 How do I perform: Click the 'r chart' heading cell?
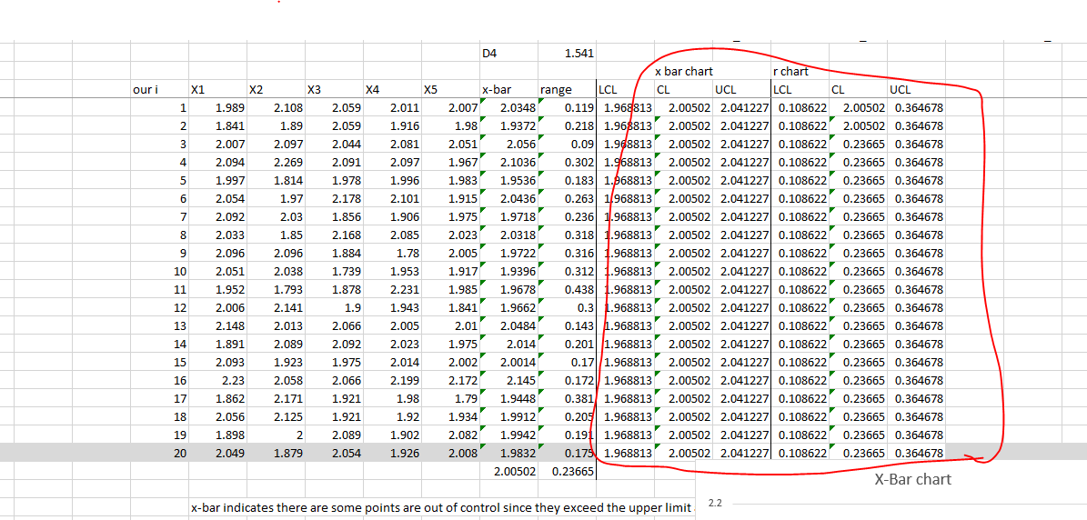[x=800, y=71]
